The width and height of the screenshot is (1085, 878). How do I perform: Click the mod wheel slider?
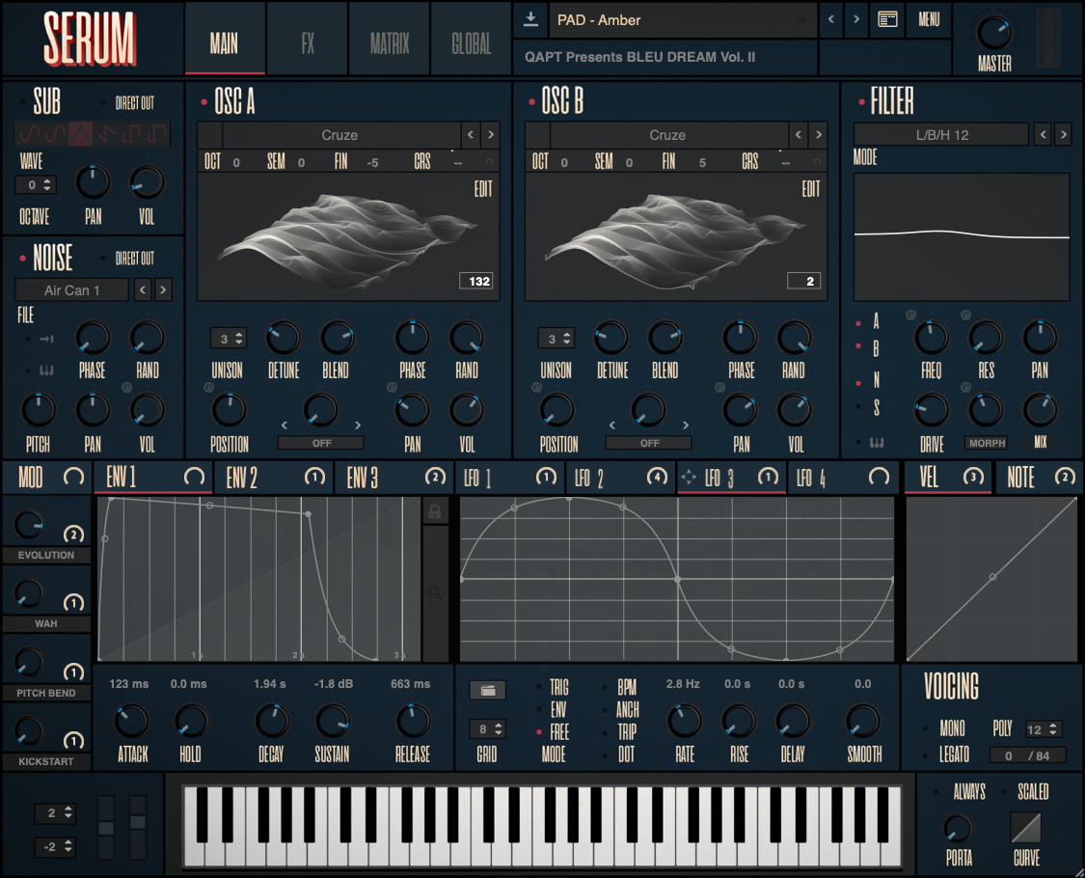pyautogui.click(x=138, y=828)
